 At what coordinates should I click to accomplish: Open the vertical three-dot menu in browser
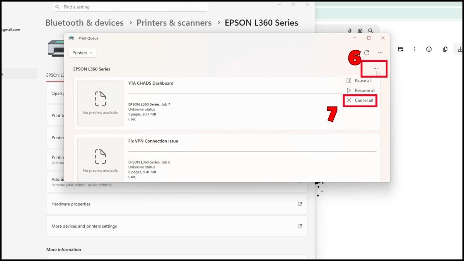tap(415, 49)
